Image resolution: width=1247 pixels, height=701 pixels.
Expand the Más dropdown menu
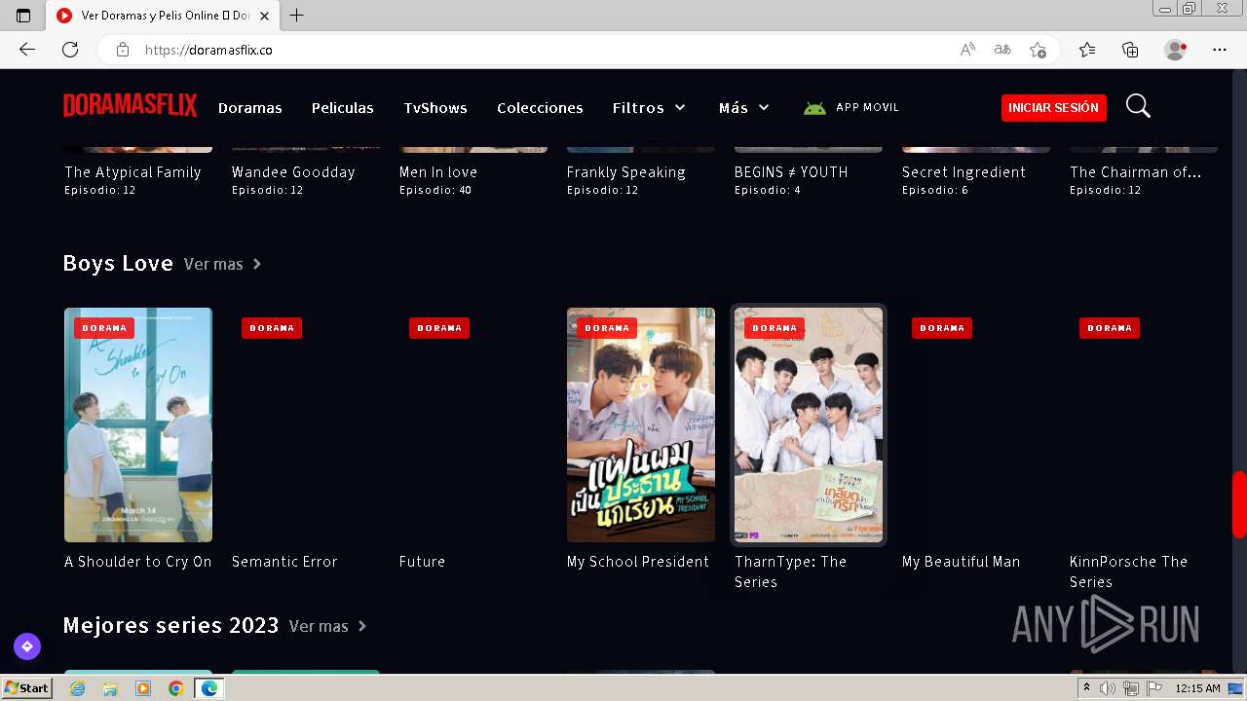point(744,108)
